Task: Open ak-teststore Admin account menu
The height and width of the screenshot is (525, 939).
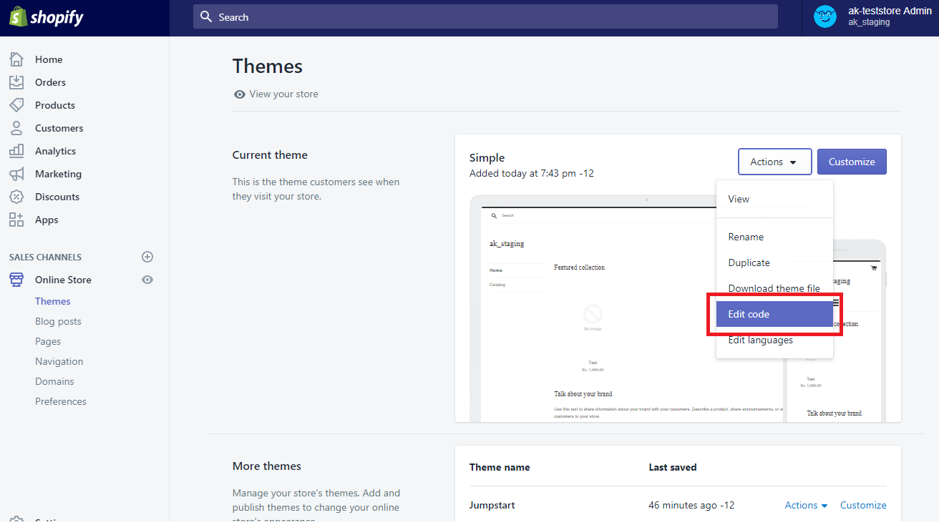Action: click(870, 17)
